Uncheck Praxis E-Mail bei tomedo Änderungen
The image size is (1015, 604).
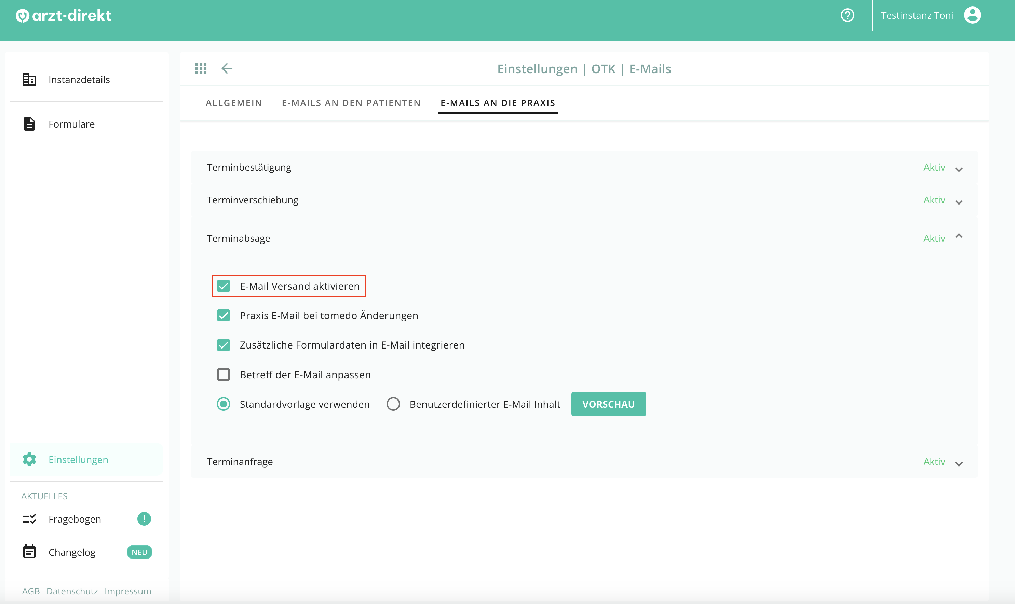pos(223,315)
